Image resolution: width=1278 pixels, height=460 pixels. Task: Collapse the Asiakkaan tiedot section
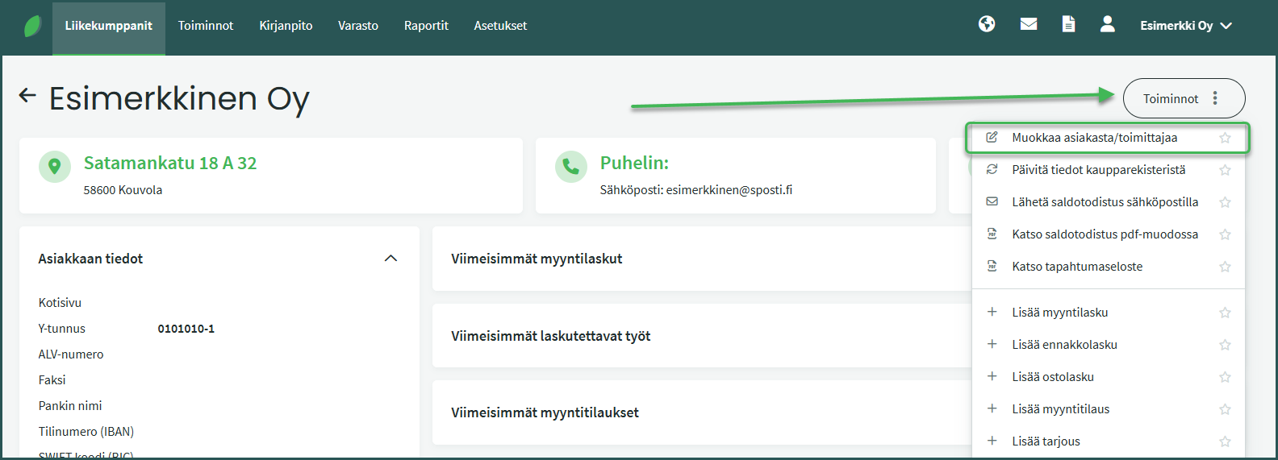tap(390, 259)
